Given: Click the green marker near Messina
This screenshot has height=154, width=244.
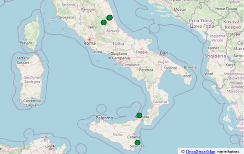Looking at the screenshot, I should [x=139, y=115].
